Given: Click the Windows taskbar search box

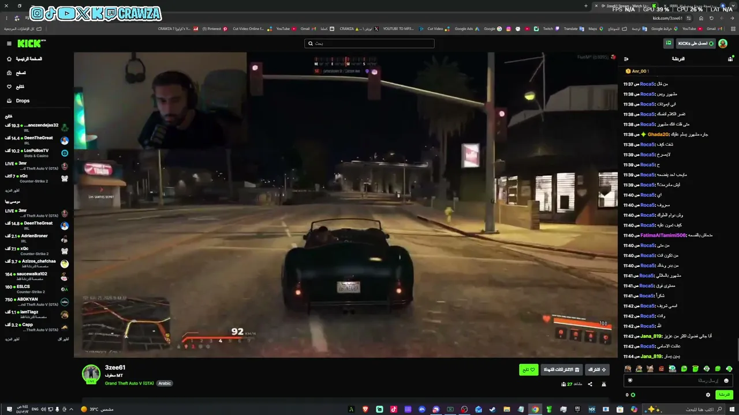Looking at the screenshot, I should pyautogui.click(x=685, y=409).
